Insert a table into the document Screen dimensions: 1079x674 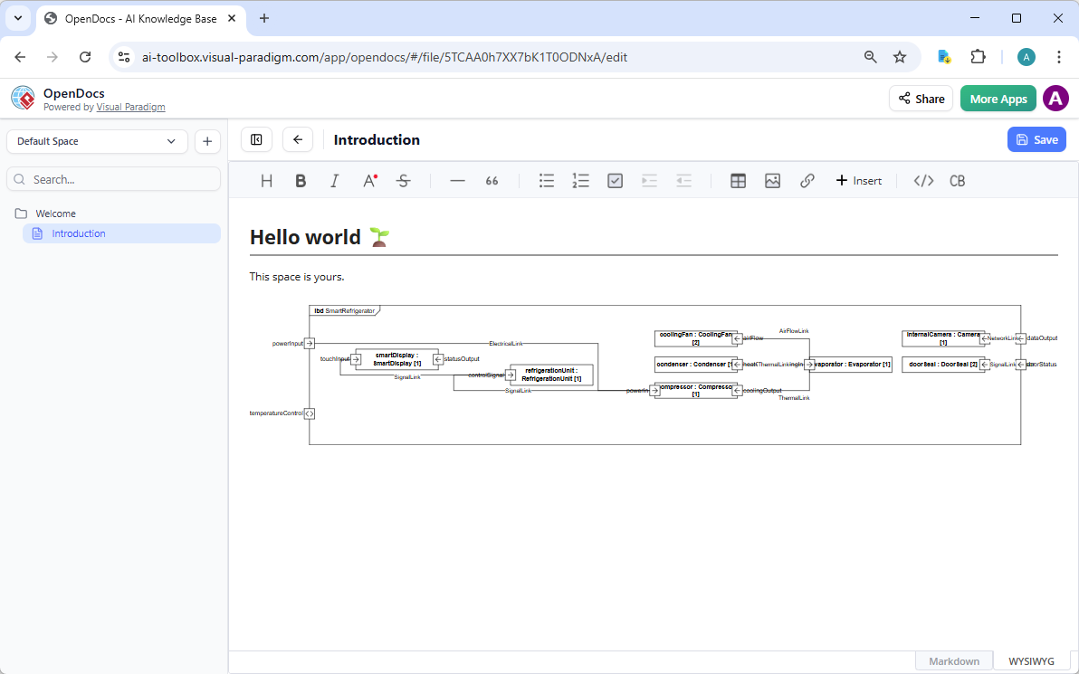(738, 180)
